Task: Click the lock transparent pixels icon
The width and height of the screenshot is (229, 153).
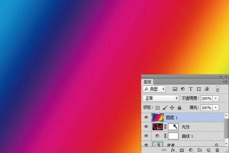Action: coord(157,108)
